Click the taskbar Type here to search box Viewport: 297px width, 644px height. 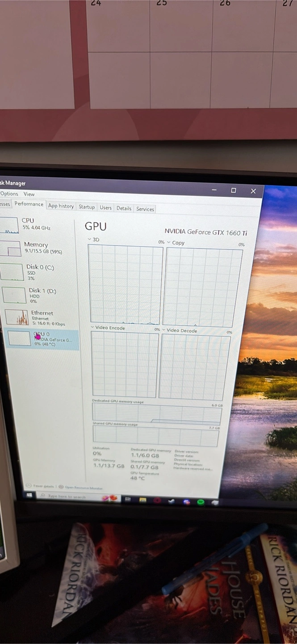tap(78, 497)
